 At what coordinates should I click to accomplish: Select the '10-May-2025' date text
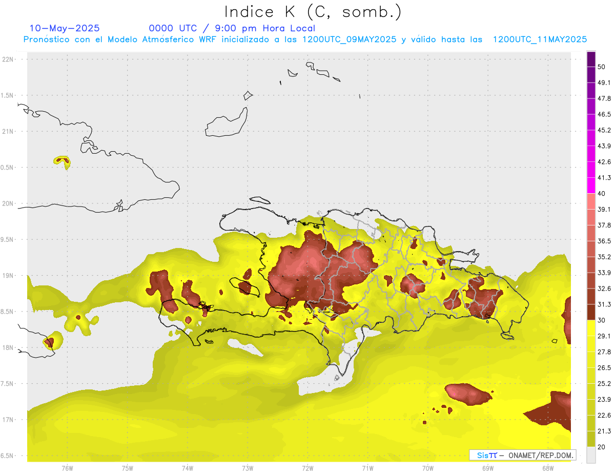[65, 28]
